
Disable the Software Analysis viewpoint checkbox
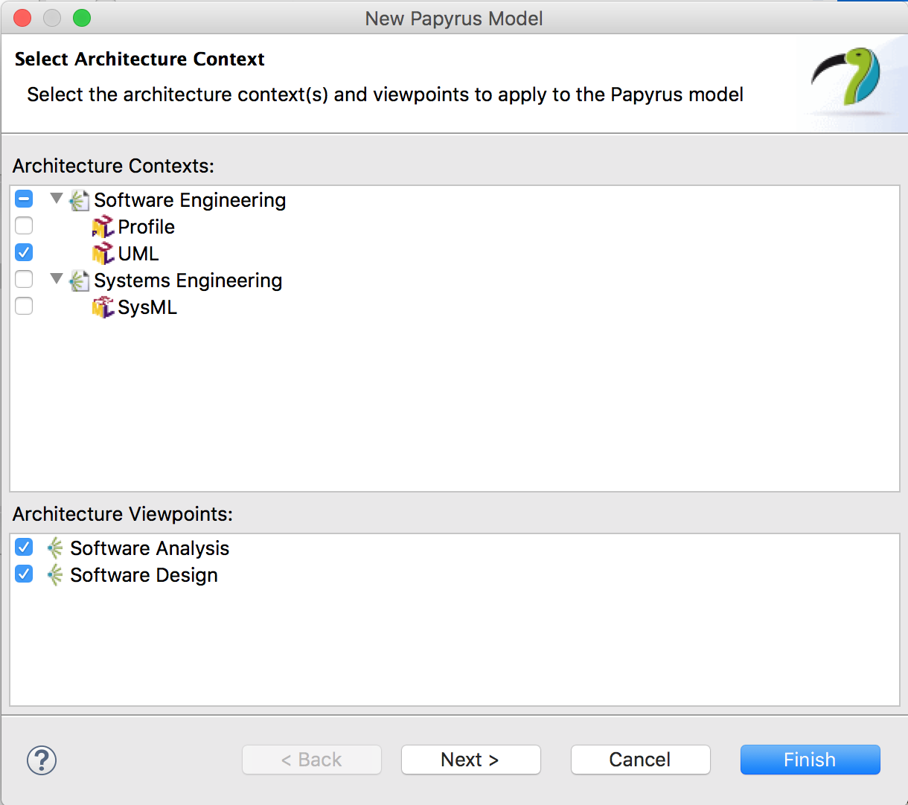24,547
